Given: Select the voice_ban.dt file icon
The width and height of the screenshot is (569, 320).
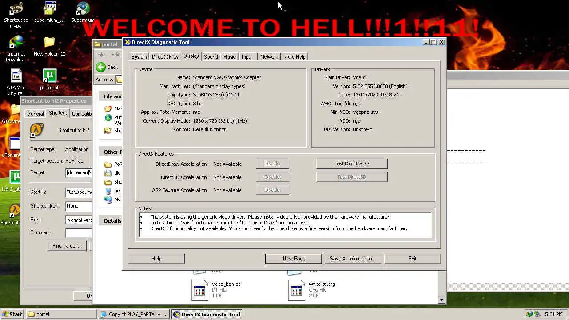Looking at the screenshot, I should coord(200,290).
